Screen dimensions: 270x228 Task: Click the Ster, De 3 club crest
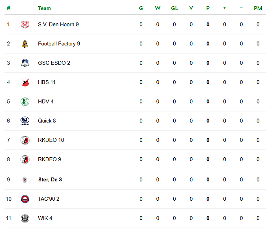pos(25,179)
